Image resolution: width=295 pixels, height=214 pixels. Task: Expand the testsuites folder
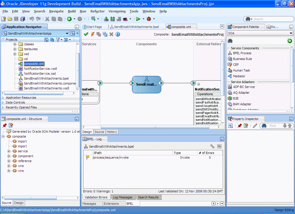(x=15, y=49)
